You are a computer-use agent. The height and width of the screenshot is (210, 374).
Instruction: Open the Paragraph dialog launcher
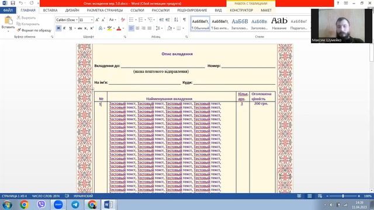pyautogui.click(x=186, y=37)
